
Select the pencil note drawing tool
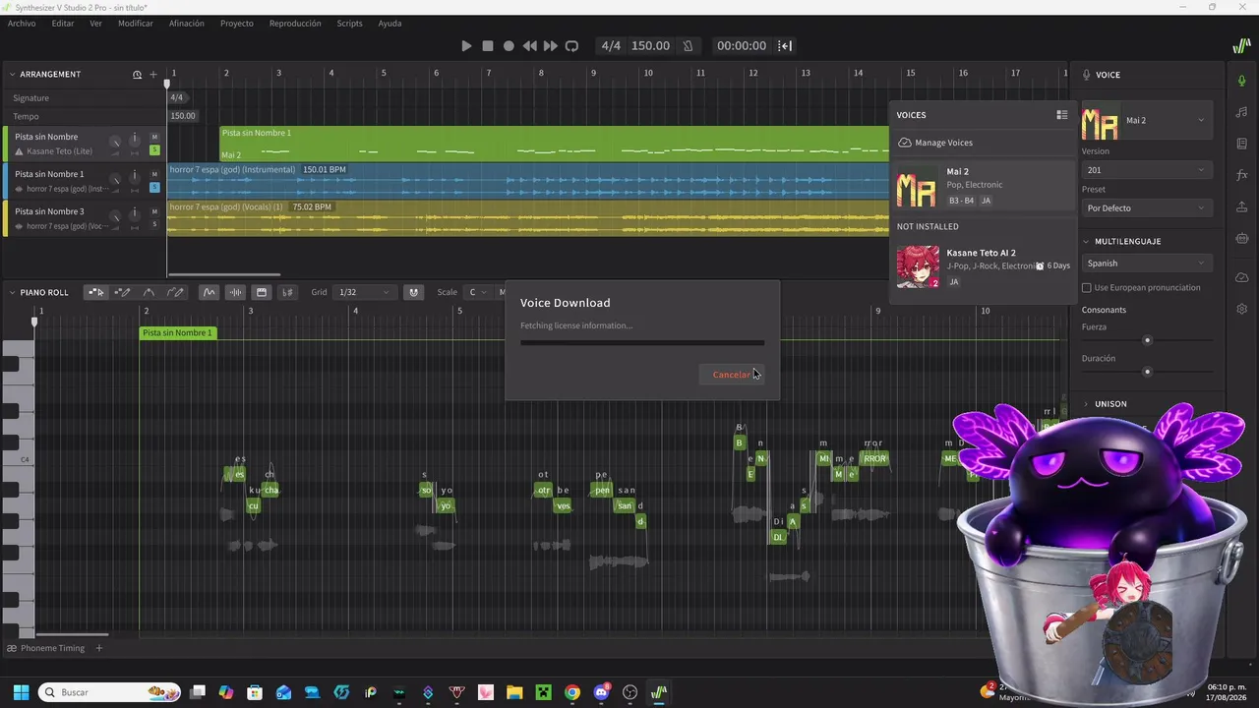click(122, 292)
